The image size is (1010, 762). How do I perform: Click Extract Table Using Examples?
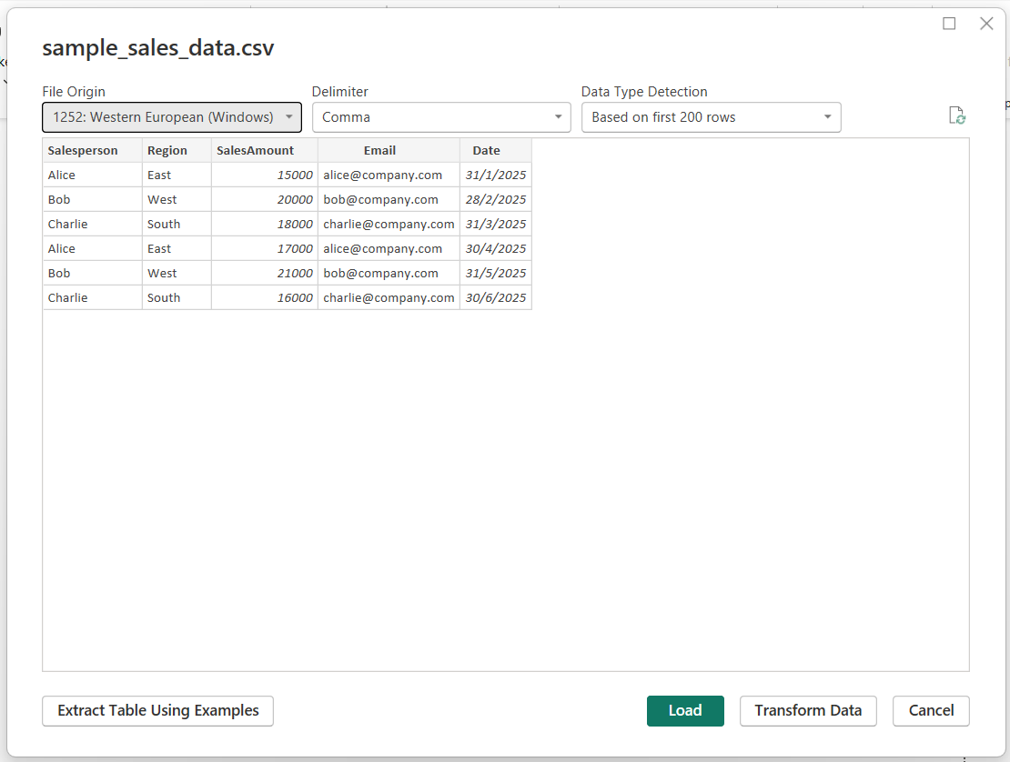[x=157, y=711]
